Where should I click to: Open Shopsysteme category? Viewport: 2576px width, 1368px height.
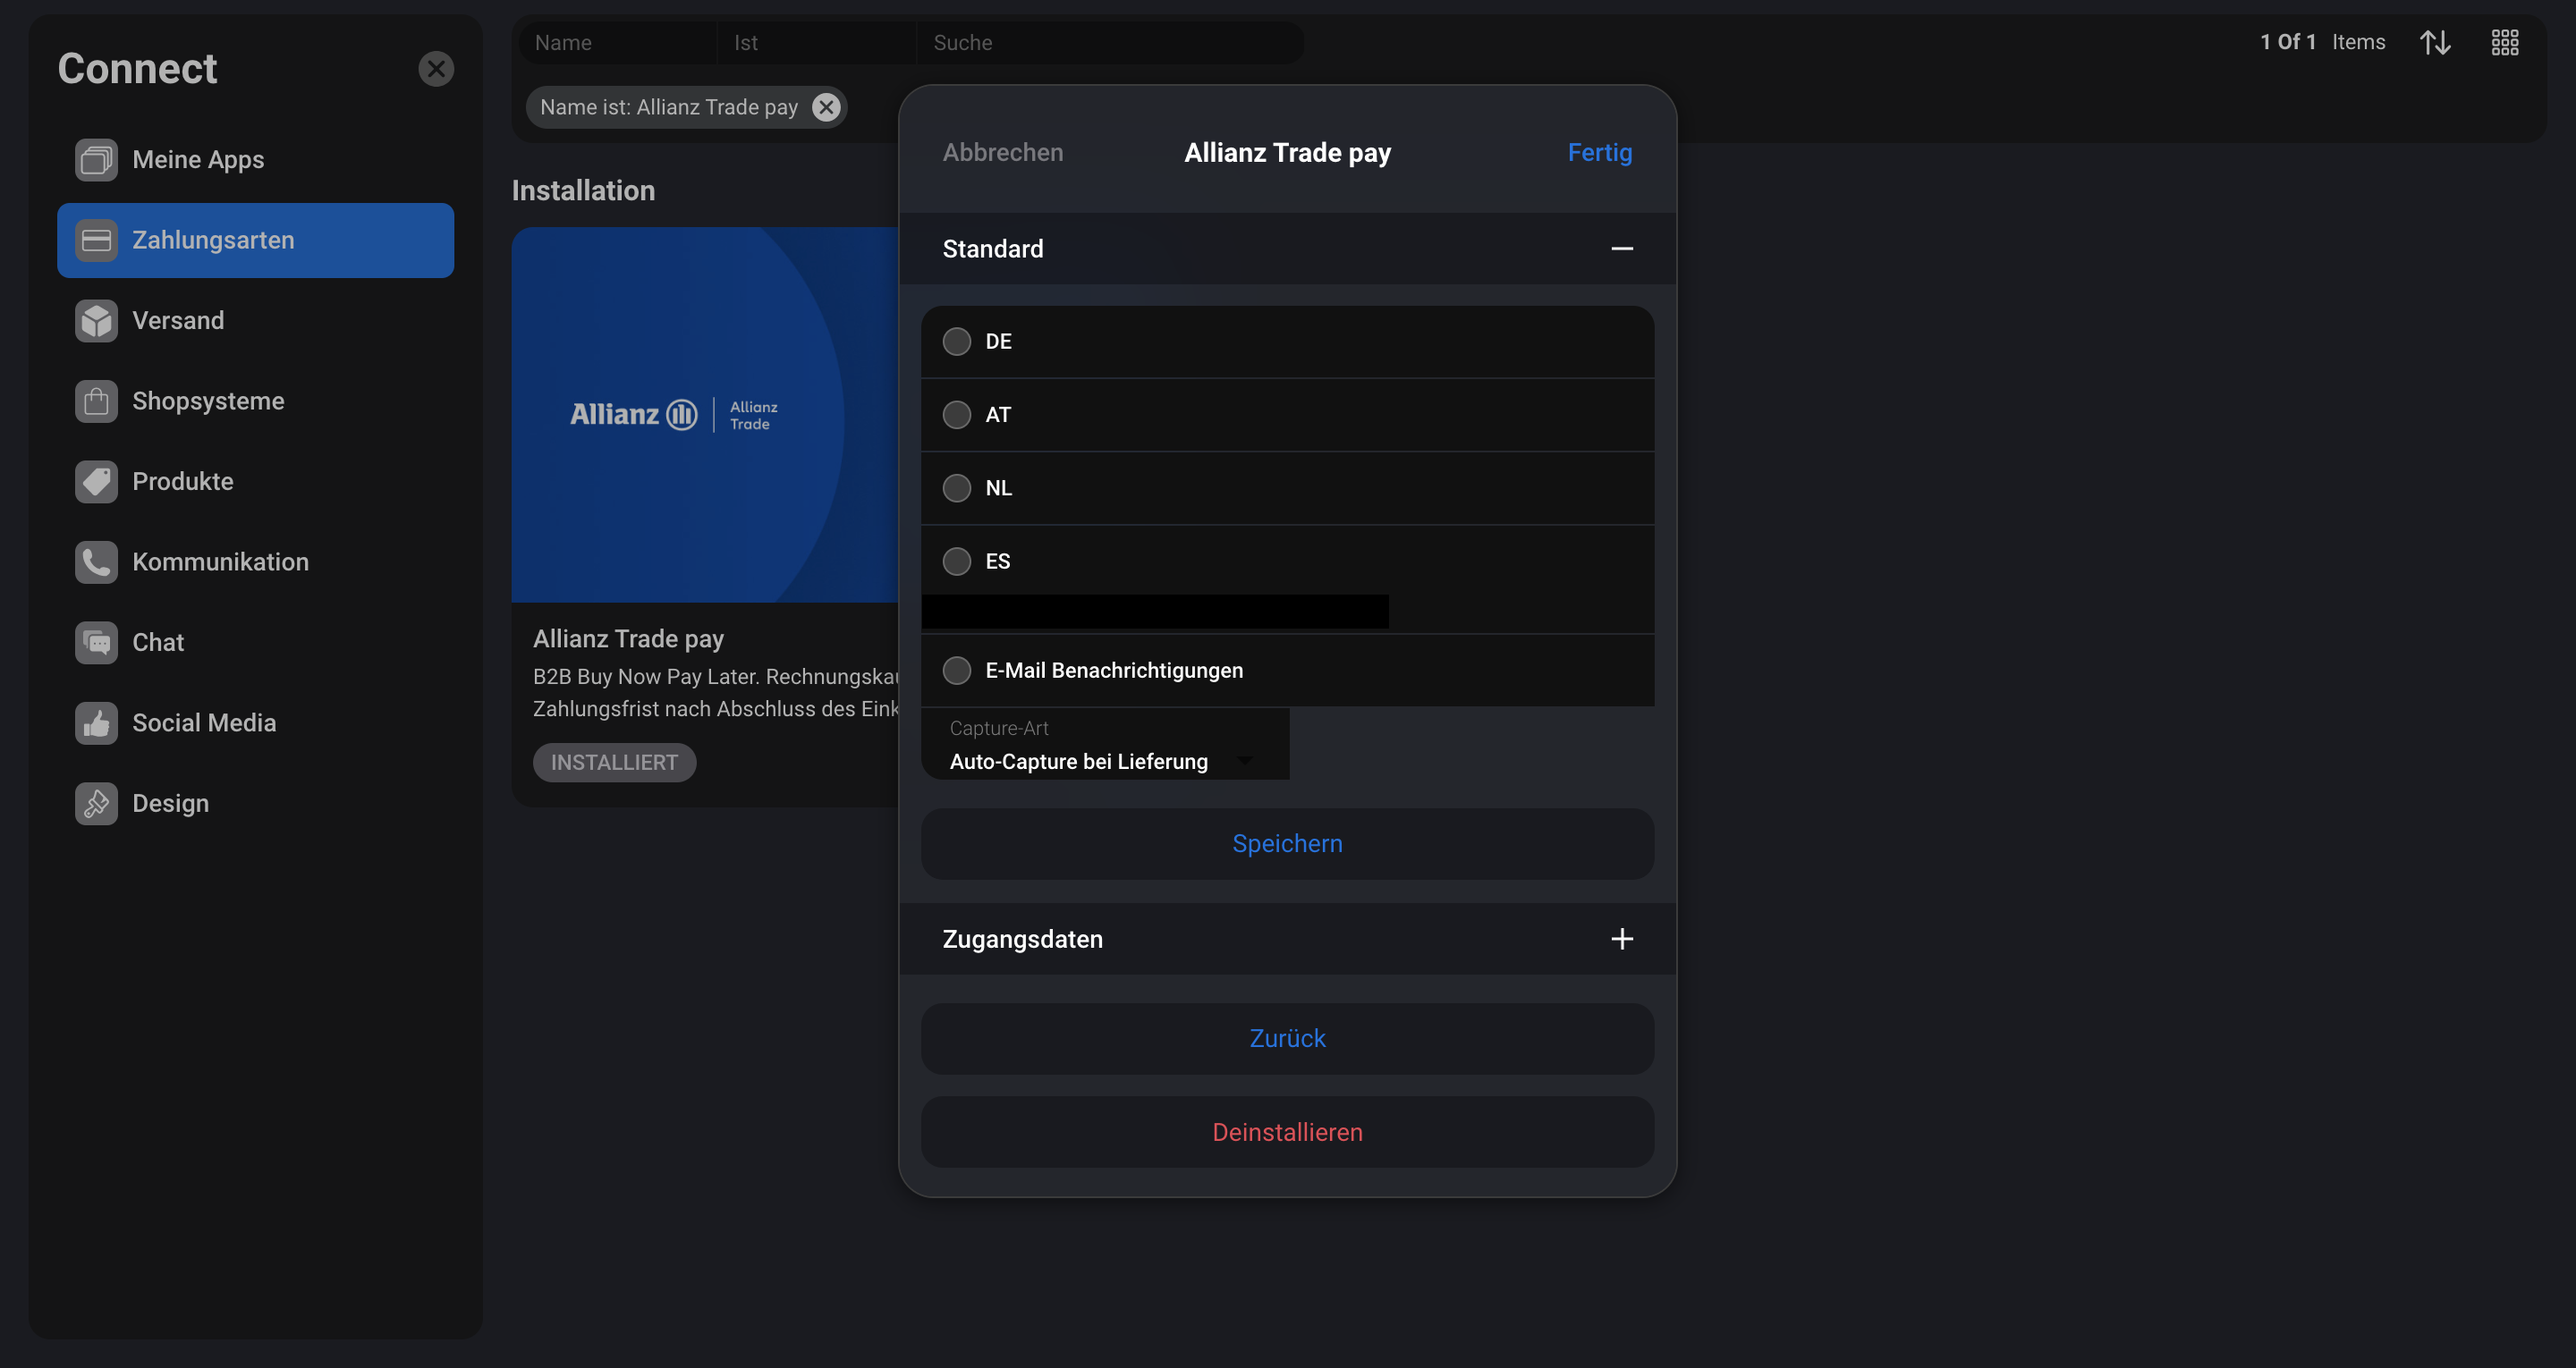point(255,401)
